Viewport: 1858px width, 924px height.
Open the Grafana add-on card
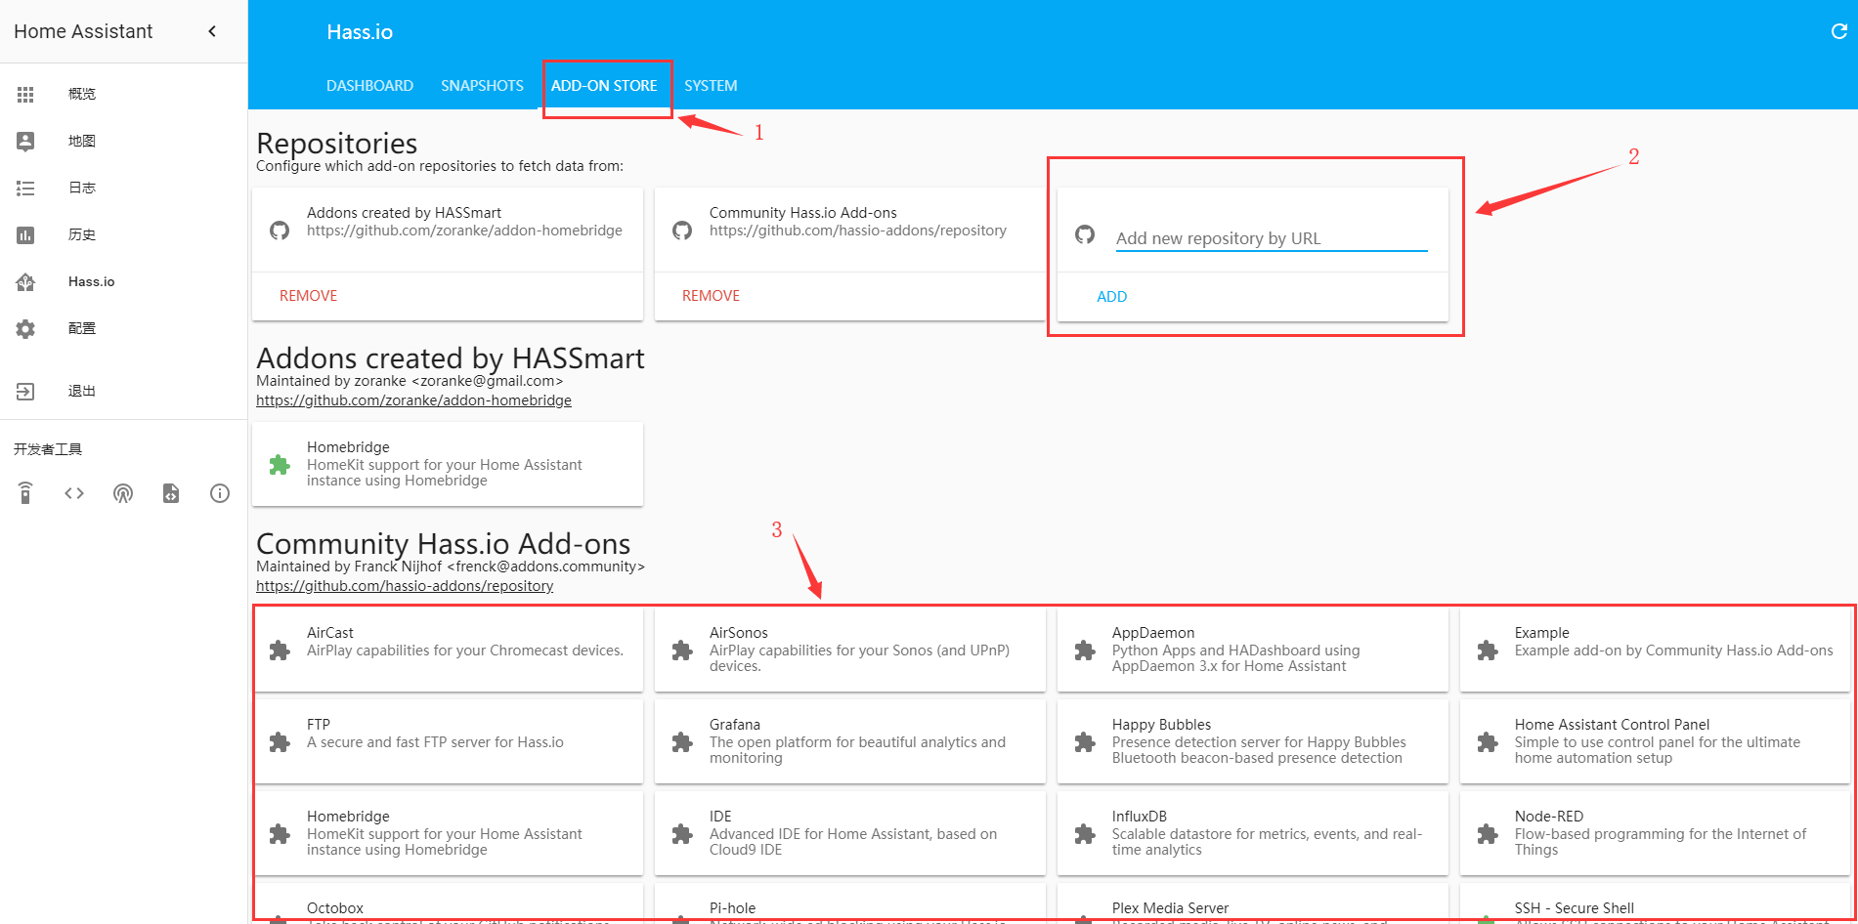click(849, 741)
